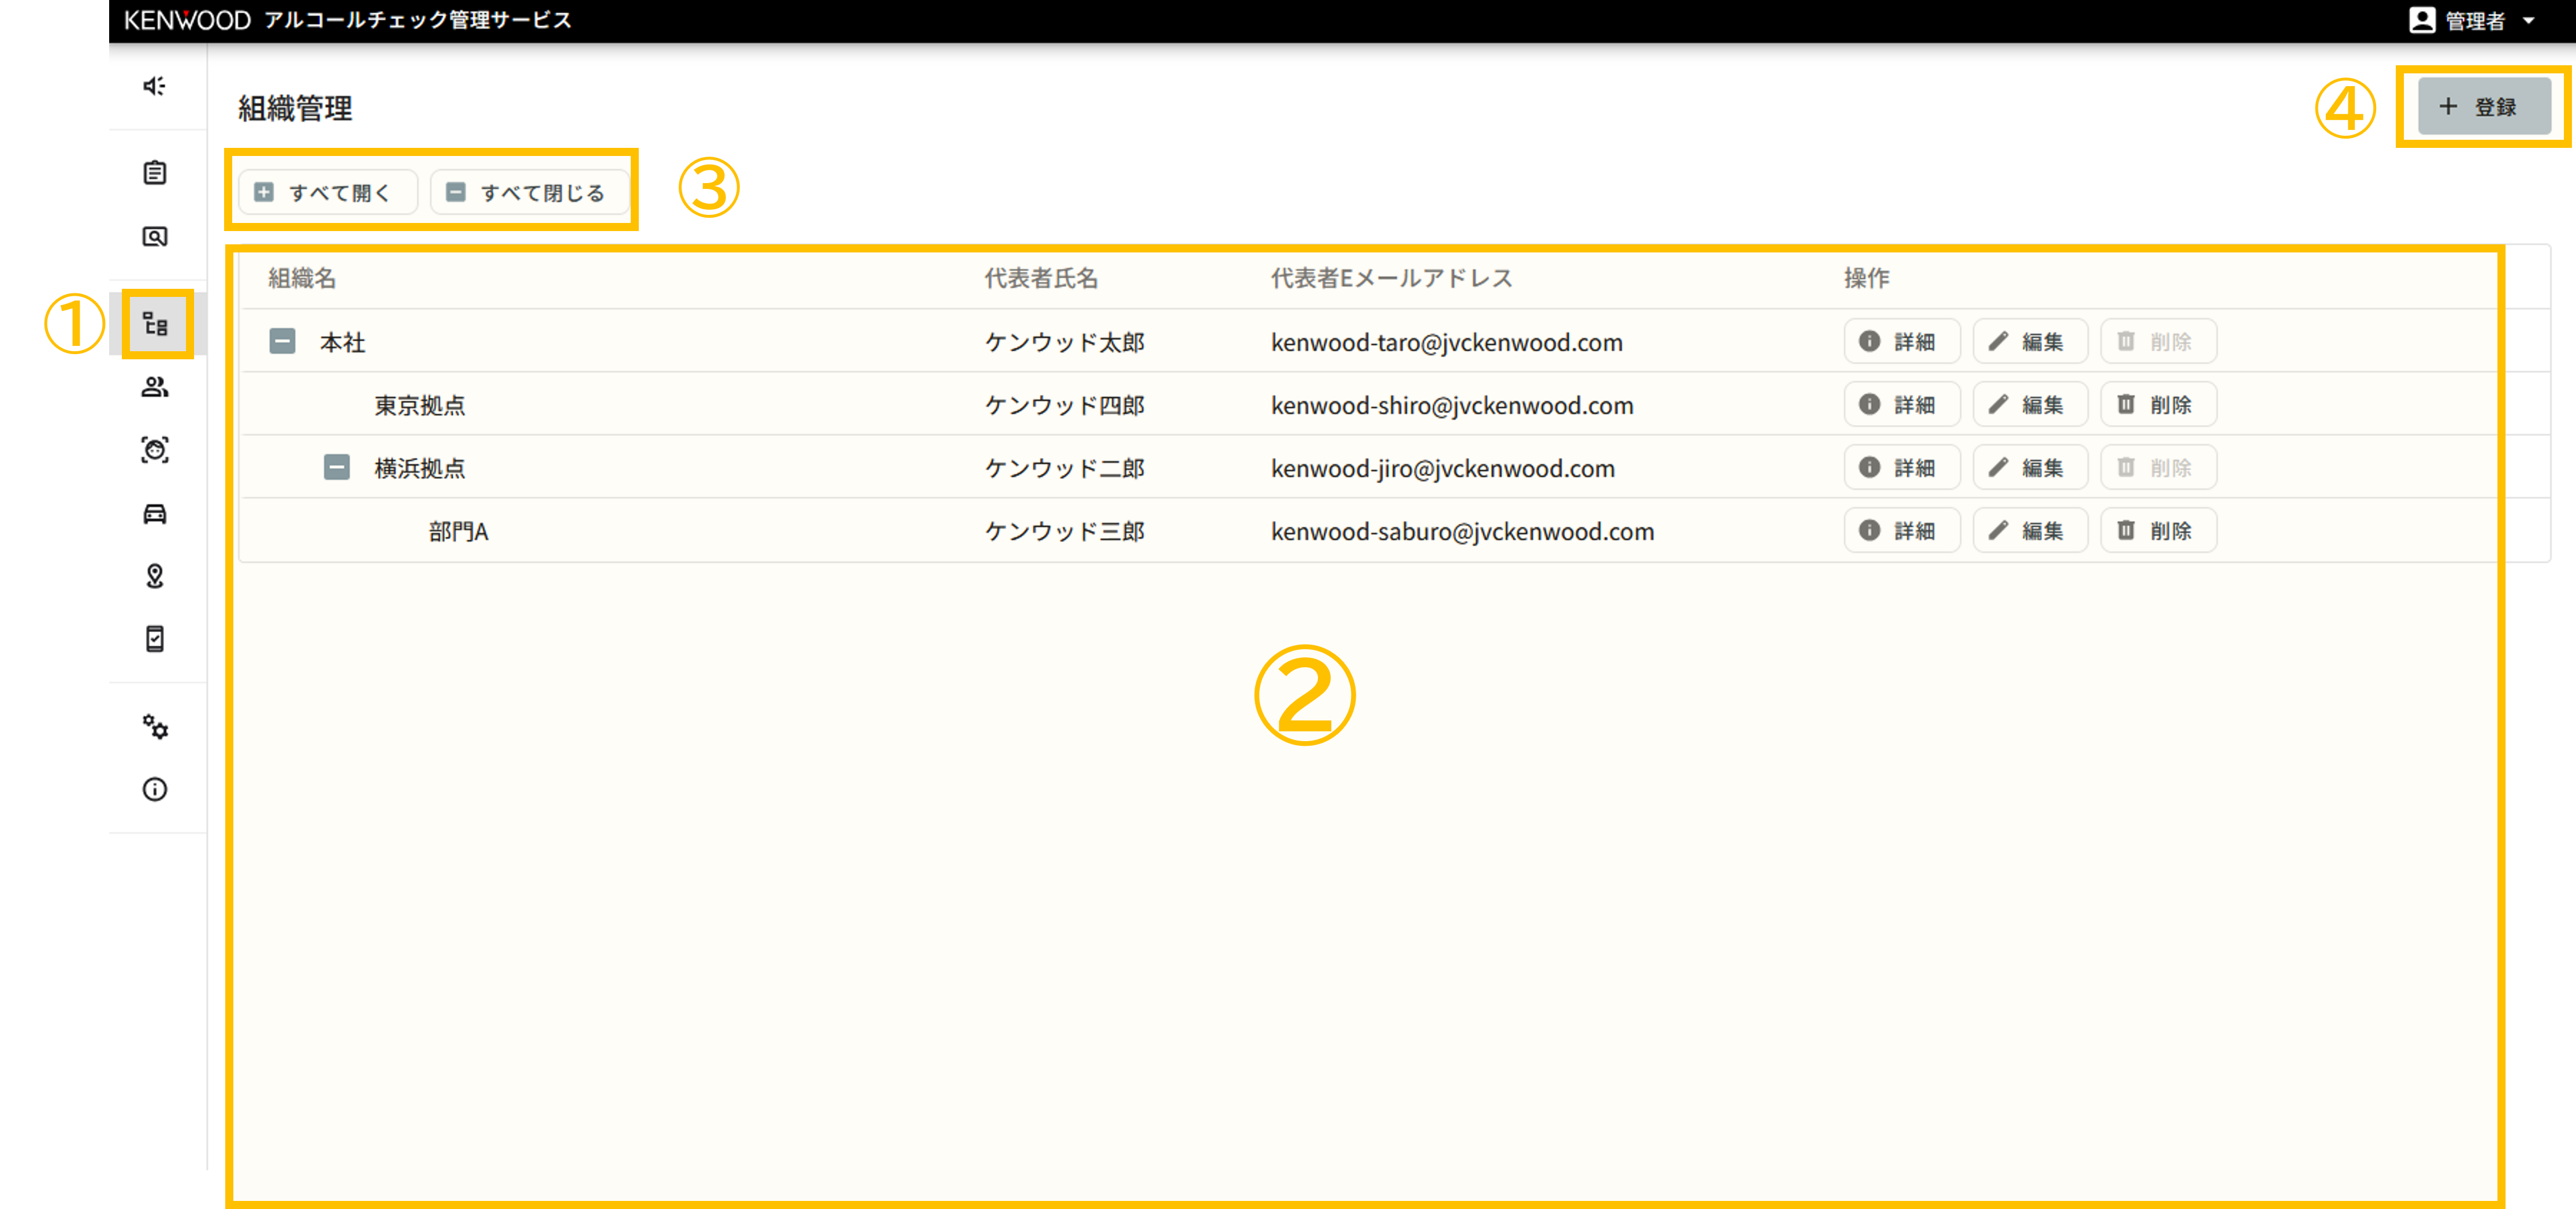Click the すべて閉じる button

529,192
